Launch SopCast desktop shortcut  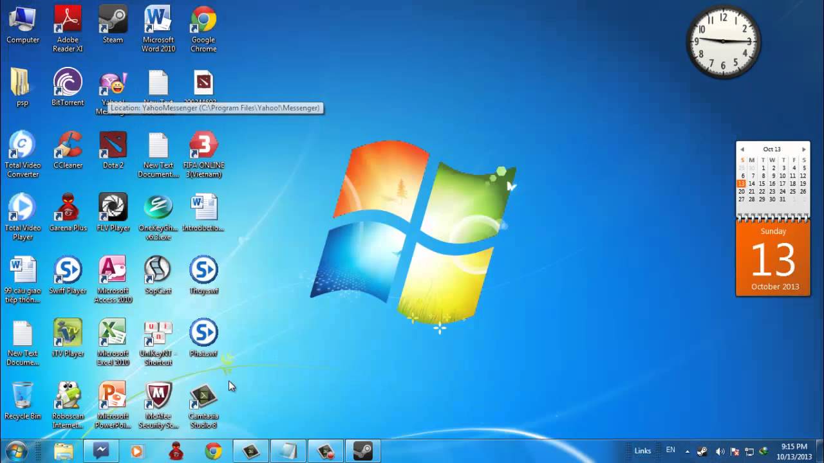click(x=158, y=275)
